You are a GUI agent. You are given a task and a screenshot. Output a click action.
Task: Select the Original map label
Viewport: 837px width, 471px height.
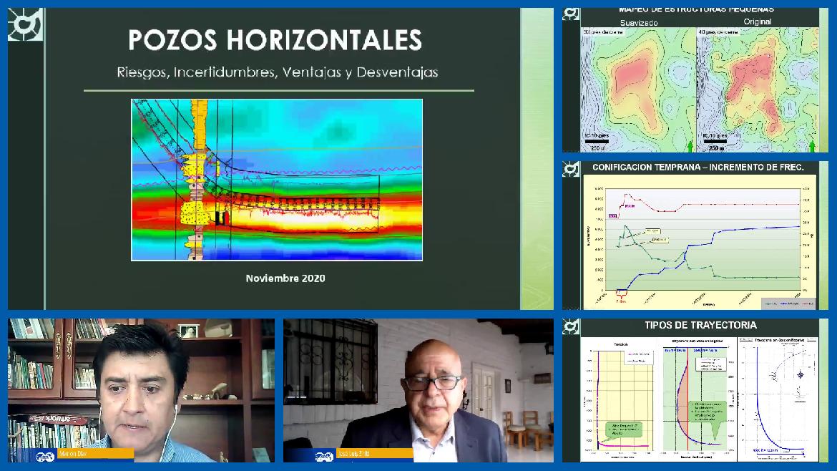(x=758, y=21)
